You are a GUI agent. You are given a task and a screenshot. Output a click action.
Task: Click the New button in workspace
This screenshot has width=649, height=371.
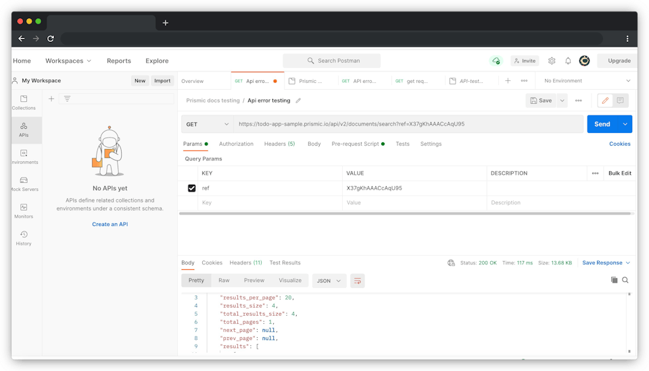point(140,80)
